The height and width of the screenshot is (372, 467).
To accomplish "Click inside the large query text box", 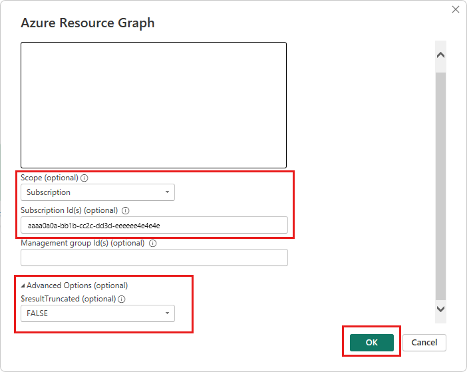I will (x=154, y=105).
